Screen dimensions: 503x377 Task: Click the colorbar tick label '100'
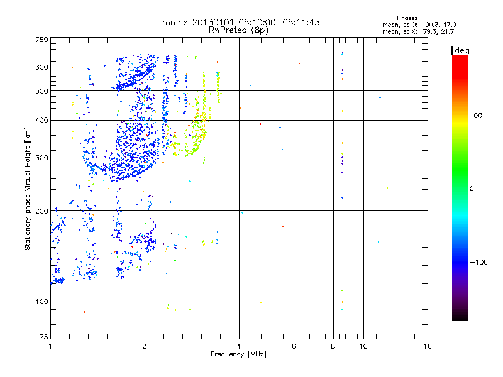(476, 116)
